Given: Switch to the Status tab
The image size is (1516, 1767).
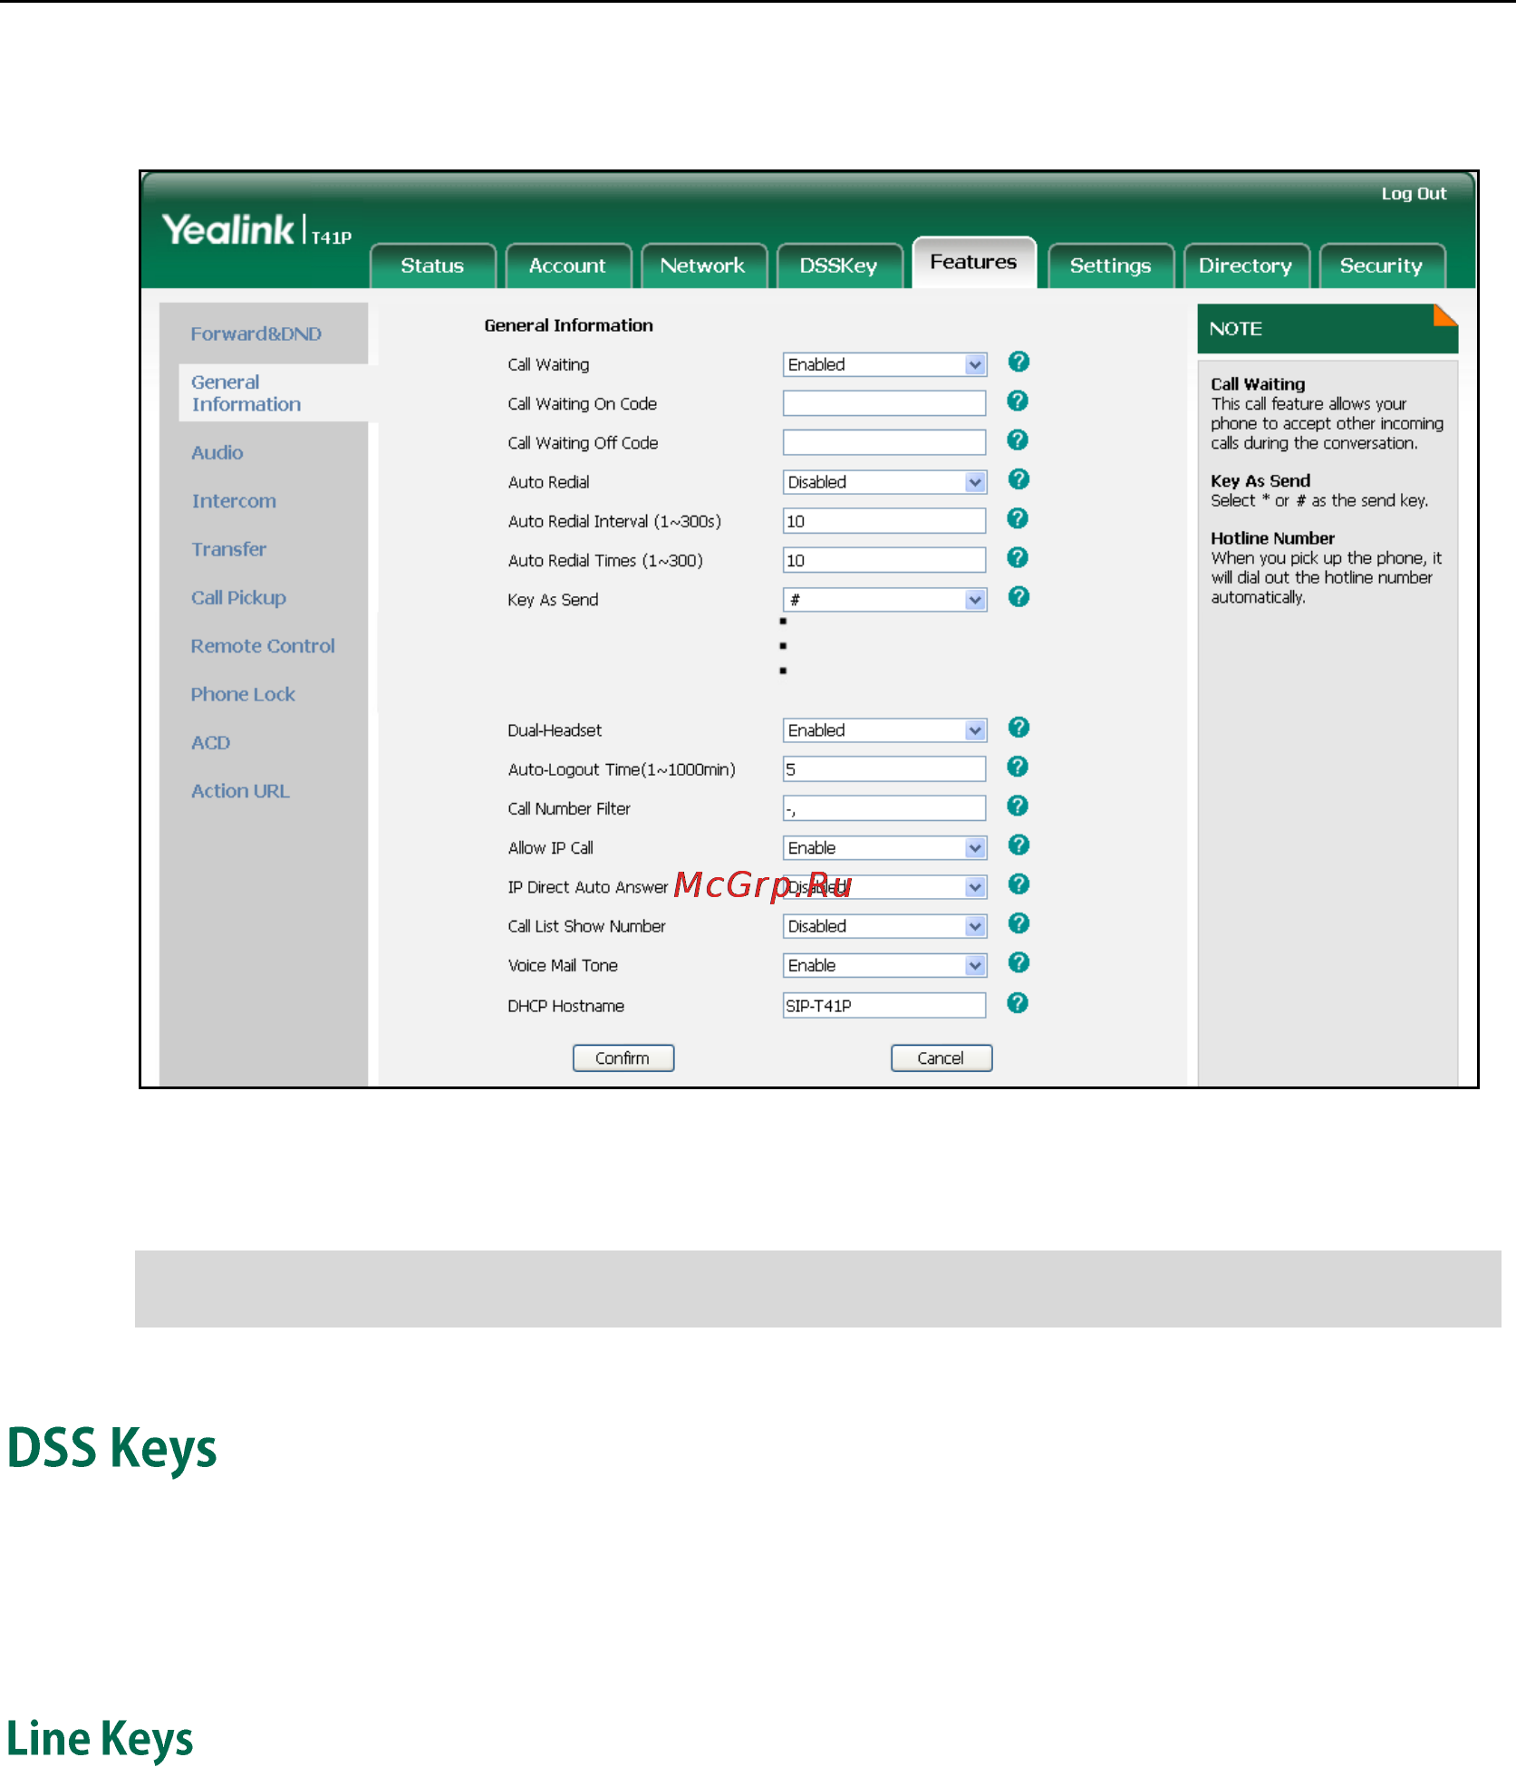Looking at the screenshot, I should [432, 266].
